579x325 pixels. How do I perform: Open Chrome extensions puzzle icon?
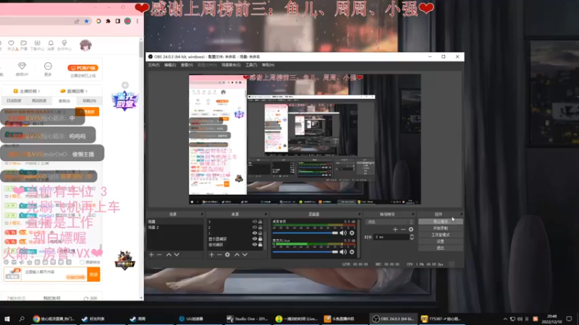[x=108, y=21]
